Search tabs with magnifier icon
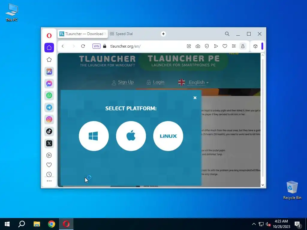The image size is (307, 230). (x=227, y=34)
